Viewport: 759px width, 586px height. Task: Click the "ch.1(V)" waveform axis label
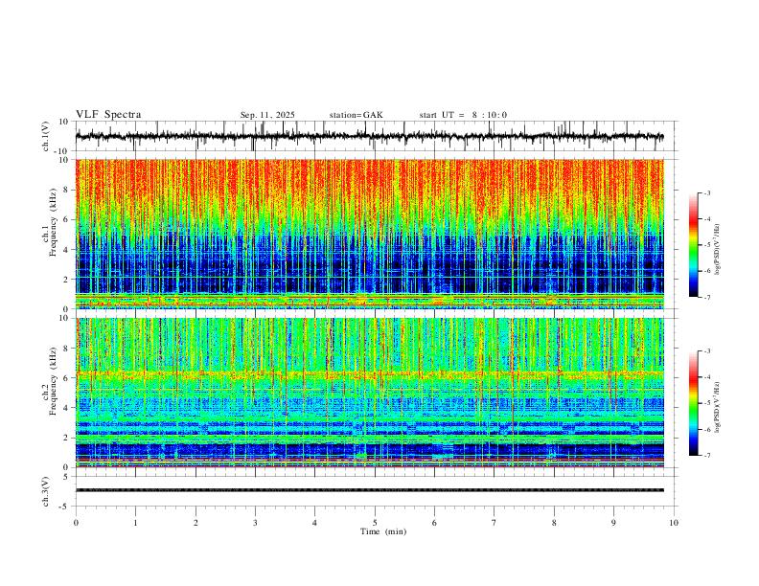[46, 136]
